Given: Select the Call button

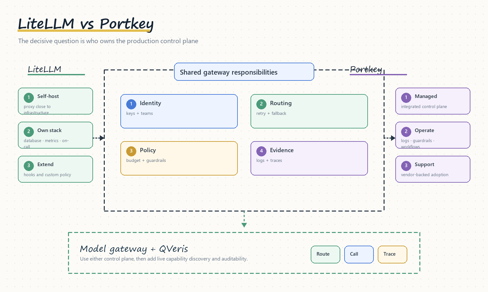Looking at the screenshot, I should [359, 254].
